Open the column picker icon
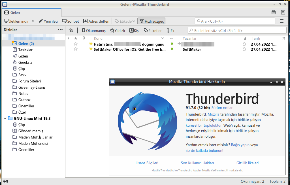The image size is (290, 185). [x=283, y=38]
